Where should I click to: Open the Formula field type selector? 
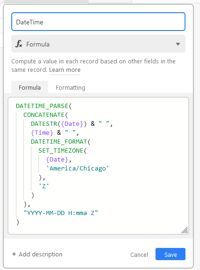click(x=98, y=44)
